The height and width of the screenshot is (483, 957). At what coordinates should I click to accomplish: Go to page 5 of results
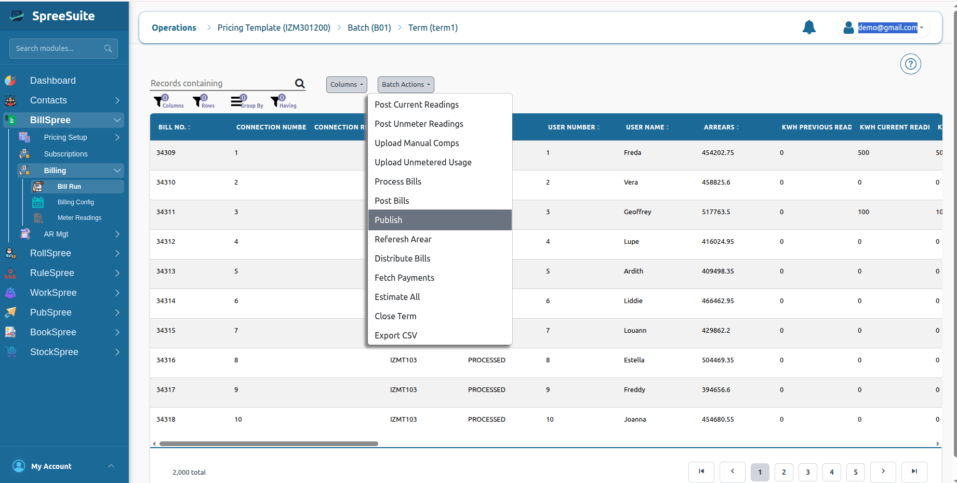[856, 472]
